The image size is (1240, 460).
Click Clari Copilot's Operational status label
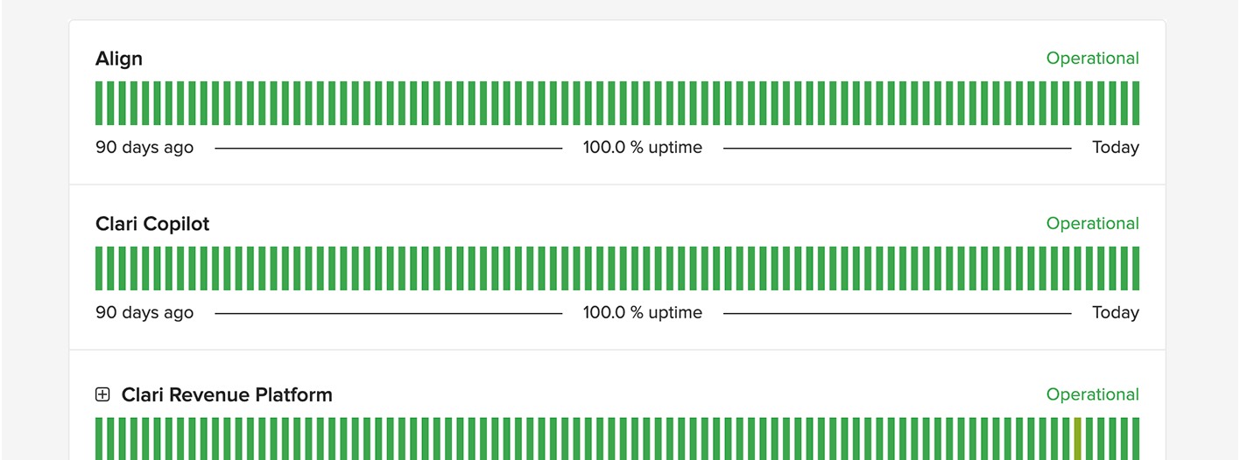(x=1092, y=224)
